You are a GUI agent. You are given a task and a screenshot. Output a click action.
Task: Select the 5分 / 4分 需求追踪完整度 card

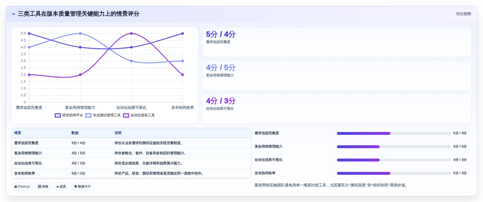pos(337,42)
